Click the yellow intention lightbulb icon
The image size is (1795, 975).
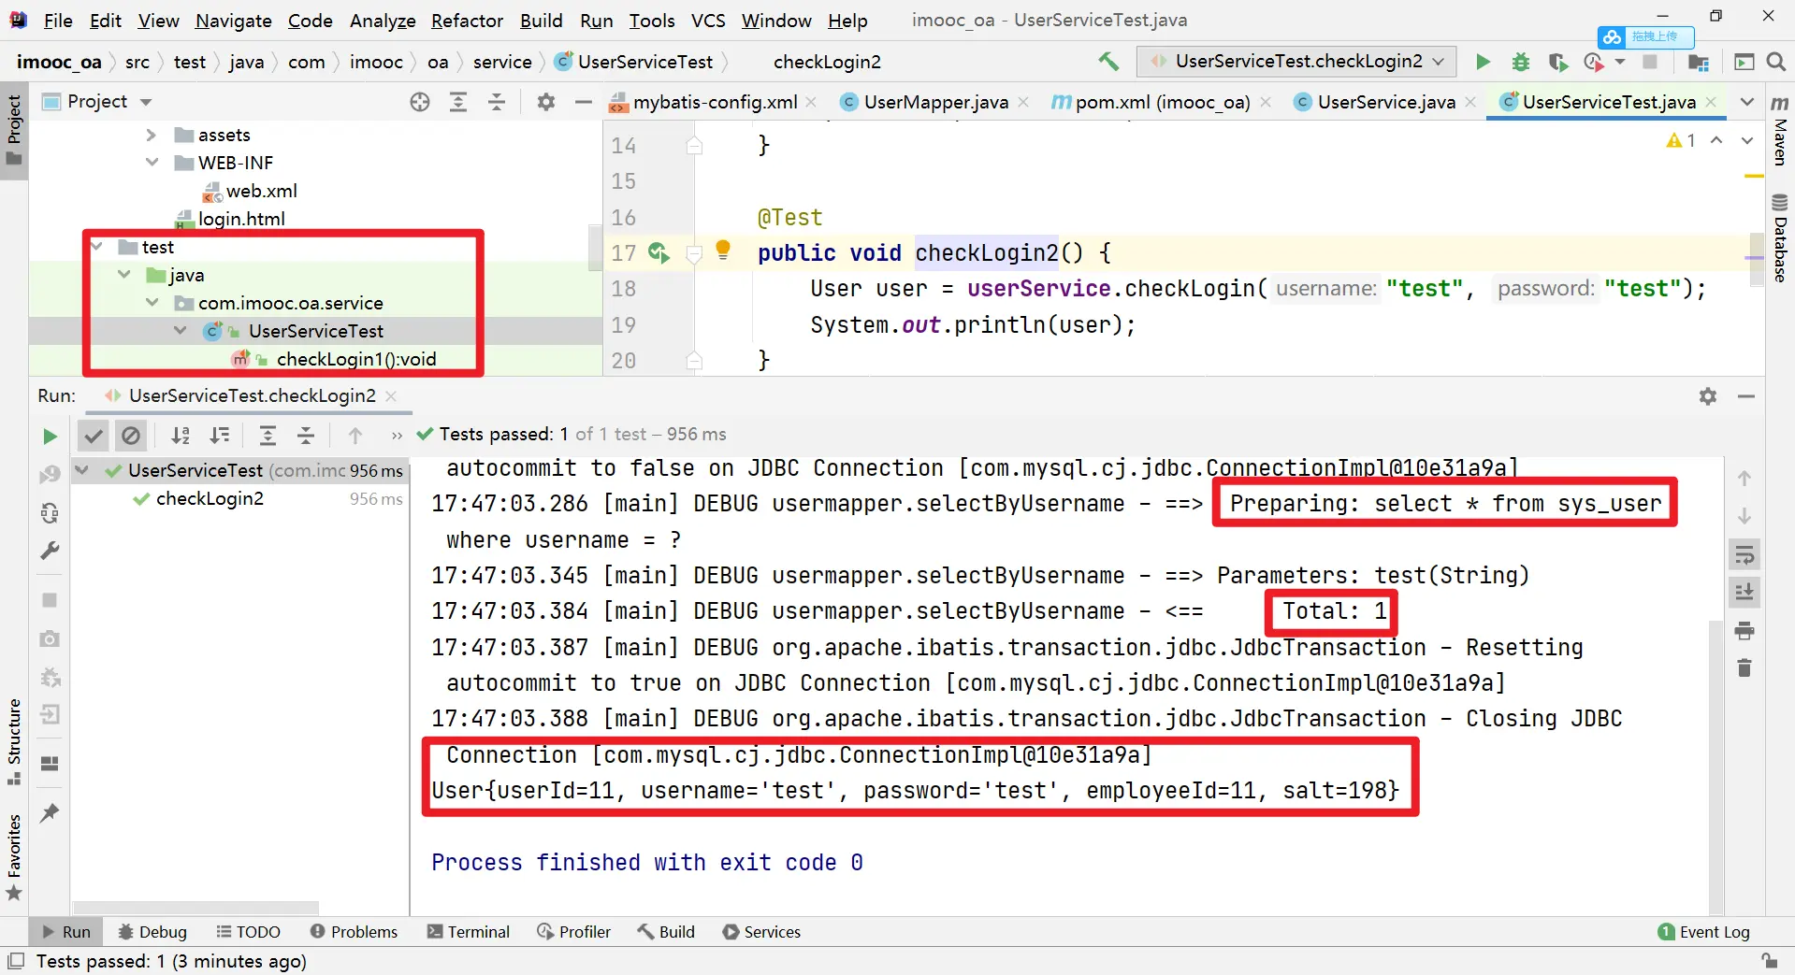(x=723, y=250)
